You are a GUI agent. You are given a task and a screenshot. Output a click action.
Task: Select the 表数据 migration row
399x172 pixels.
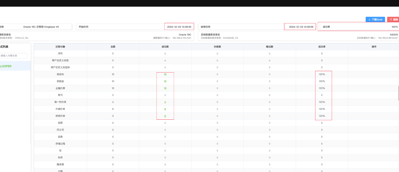[x=60, y=81]
